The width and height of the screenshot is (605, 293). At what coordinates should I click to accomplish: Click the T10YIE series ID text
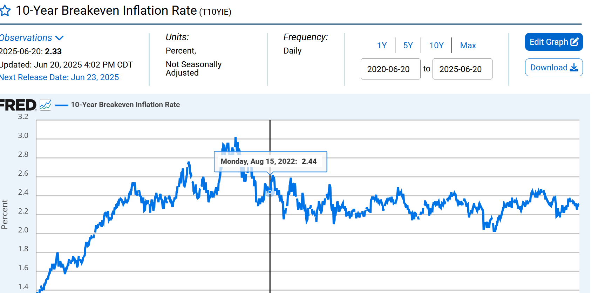pyautogui.click(x=215, y=12)
